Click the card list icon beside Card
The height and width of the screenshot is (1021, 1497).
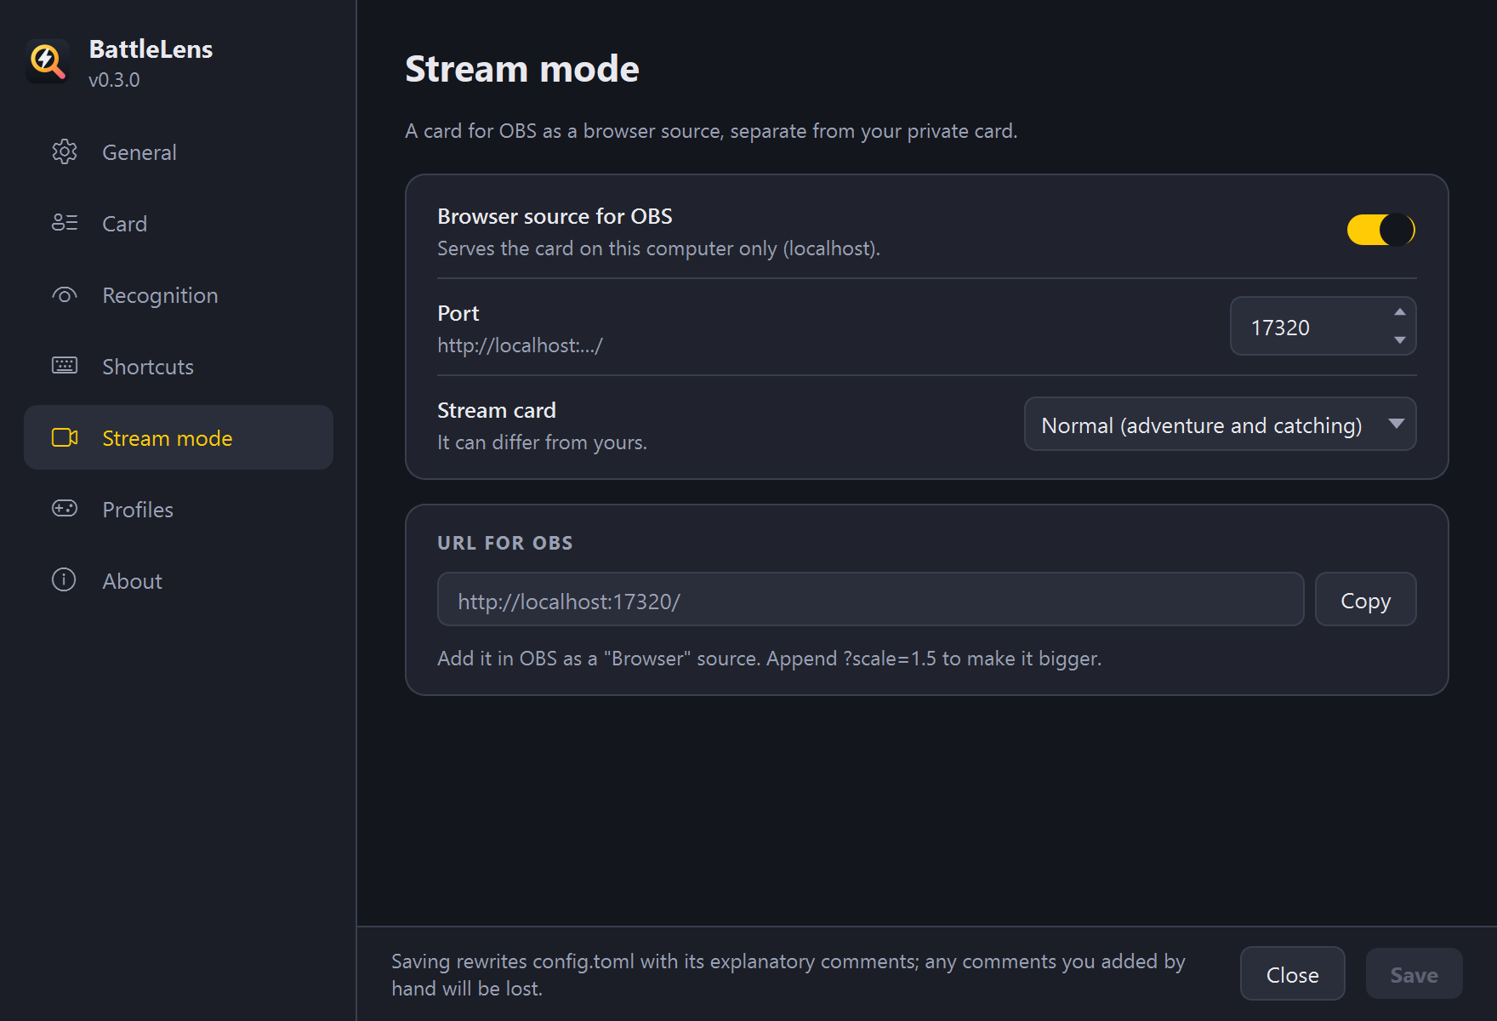(x=65, y=223)
